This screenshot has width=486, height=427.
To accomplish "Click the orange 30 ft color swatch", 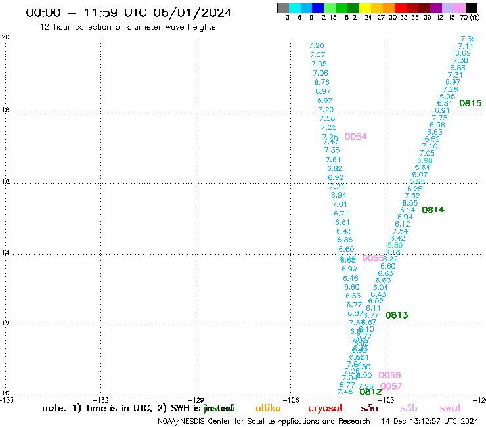I will [x=389, y=8].
